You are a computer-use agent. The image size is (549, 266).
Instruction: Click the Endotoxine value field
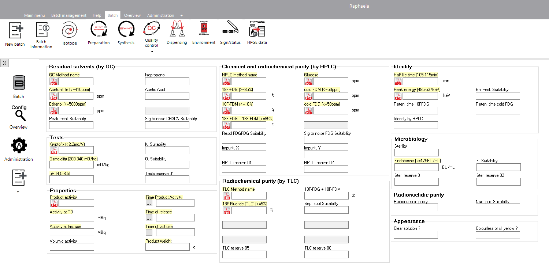click(416, 167)
